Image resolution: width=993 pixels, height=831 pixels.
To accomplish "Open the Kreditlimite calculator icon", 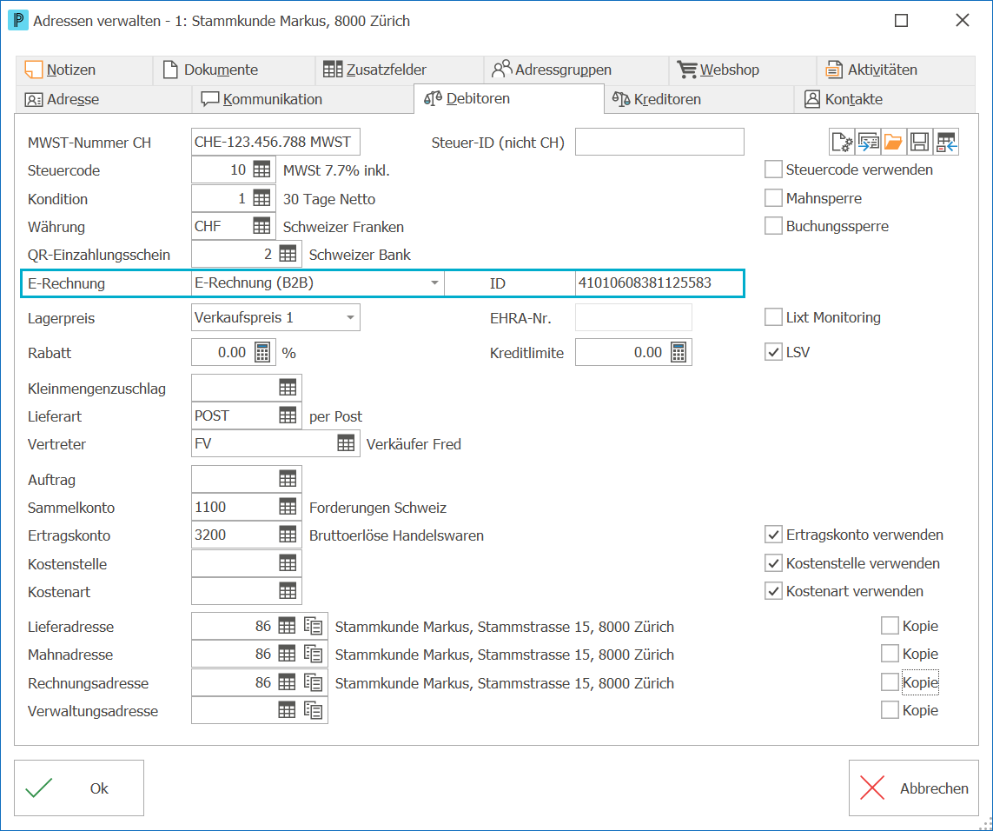I will point(679,352).
